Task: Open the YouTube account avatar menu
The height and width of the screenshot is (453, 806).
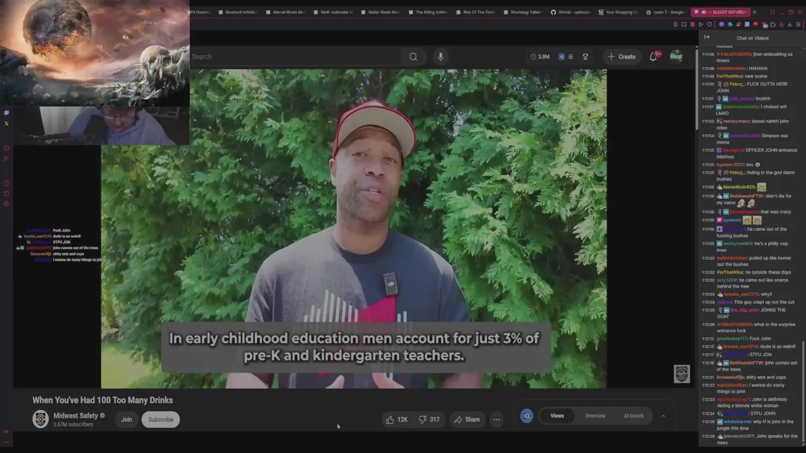Action: [676, 57]
